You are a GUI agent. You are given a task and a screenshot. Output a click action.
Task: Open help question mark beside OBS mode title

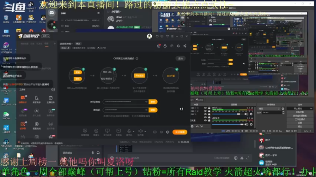137,58
